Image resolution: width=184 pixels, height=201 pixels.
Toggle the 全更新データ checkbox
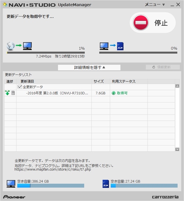click(20, 87)
